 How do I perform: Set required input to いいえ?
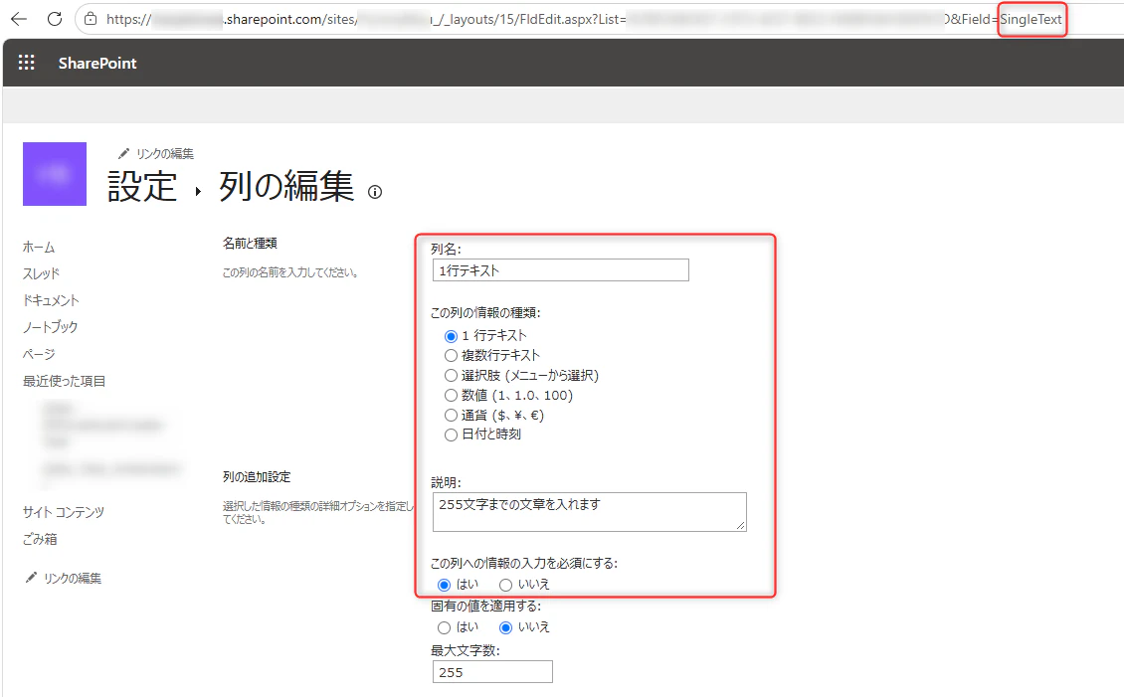(x=506, y=586)
